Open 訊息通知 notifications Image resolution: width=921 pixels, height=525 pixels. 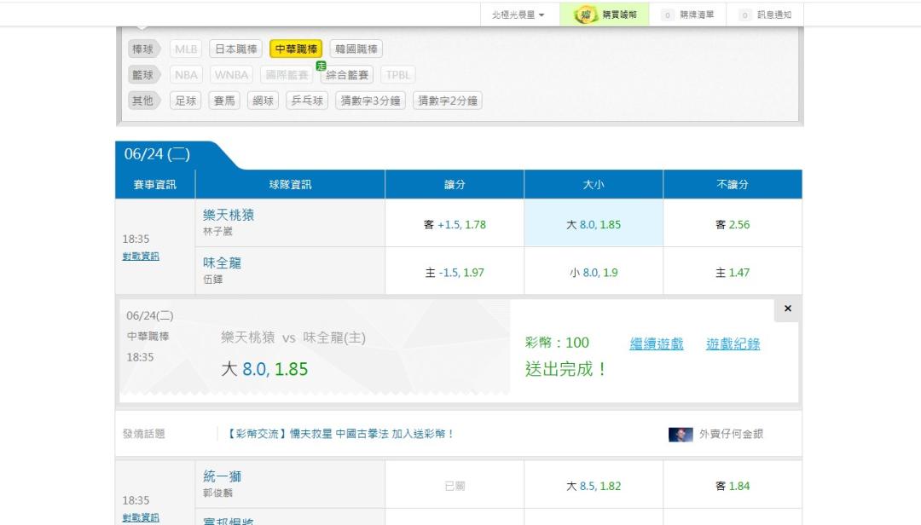[x=765, y=14]
